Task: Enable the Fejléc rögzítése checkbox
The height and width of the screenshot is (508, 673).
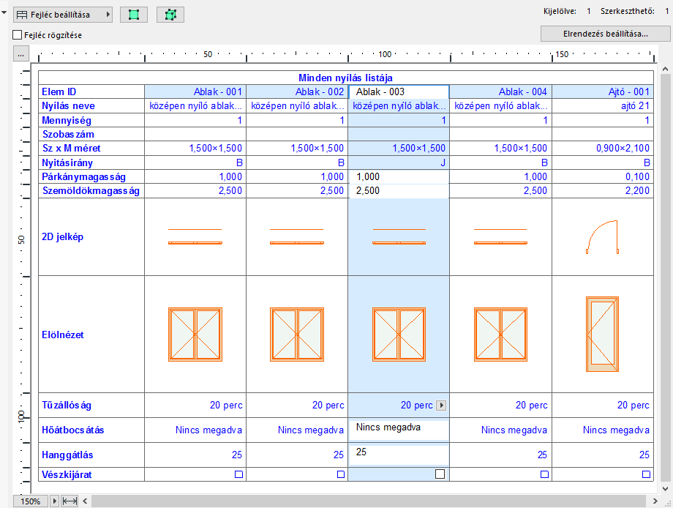Action: point(17,35)
